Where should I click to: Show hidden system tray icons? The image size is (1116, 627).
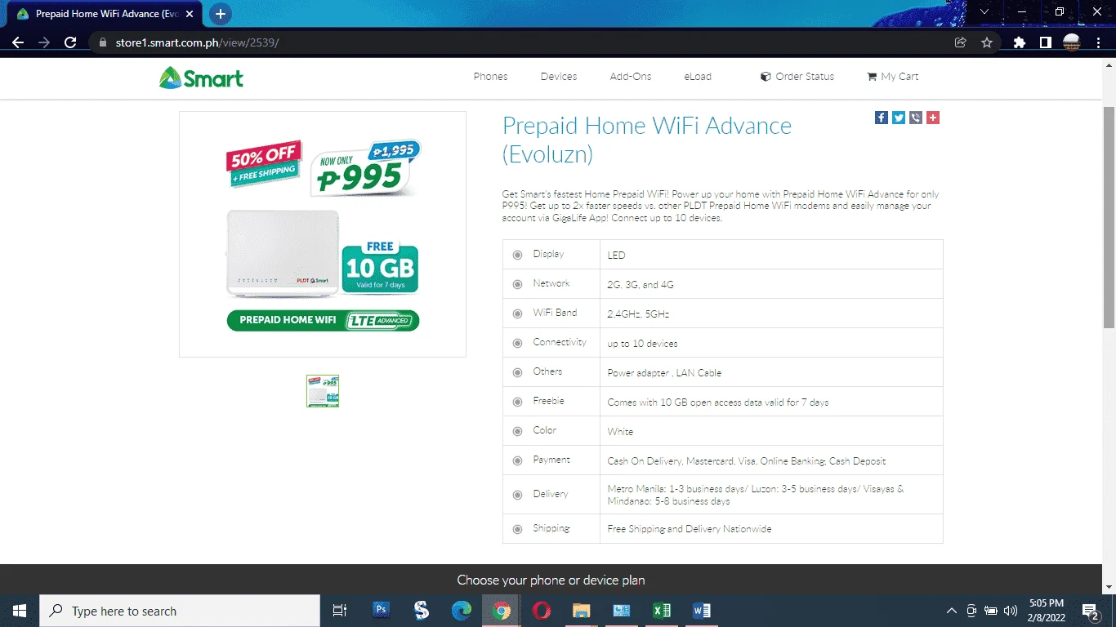coord(952,611)
